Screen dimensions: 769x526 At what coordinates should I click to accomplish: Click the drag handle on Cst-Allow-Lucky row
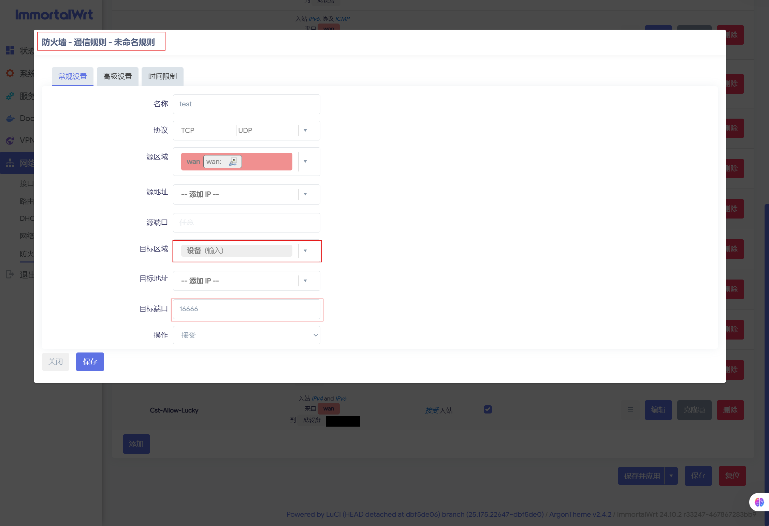[x=630, y=410]
